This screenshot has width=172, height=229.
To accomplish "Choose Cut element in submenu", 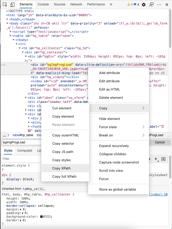I will pos(65,108).
